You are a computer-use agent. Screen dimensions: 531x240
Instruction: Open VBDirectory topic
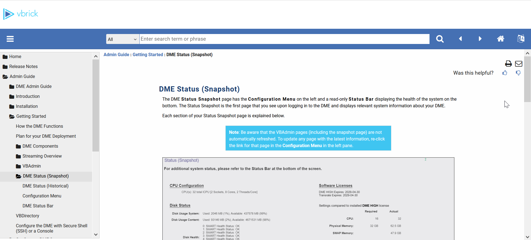pos(27,216)
